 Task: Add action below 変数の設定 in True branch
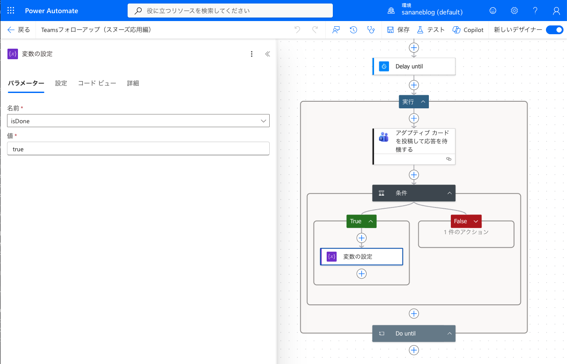pyautogui.click(x=361, y=274)
